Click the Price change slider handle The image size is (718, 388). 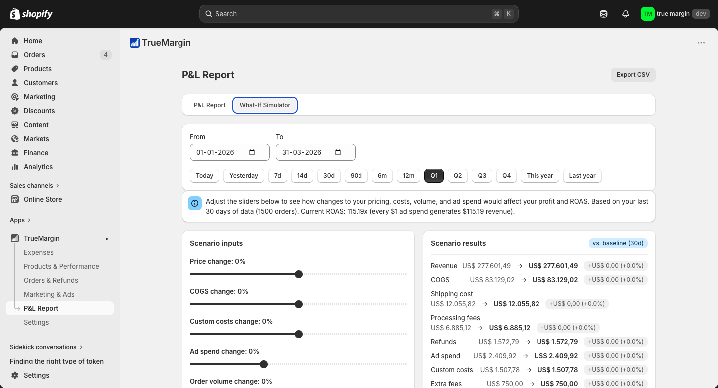click(299, 274)
